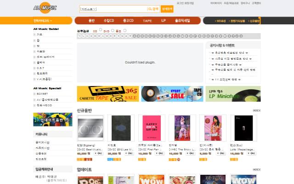
Task: Open the Event Sale Tape CD banner
Action: [x=172, y=94]
